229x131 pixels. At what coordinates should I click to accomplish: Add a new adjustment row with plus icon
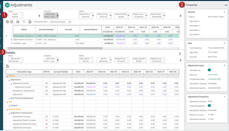pos(7,22)
